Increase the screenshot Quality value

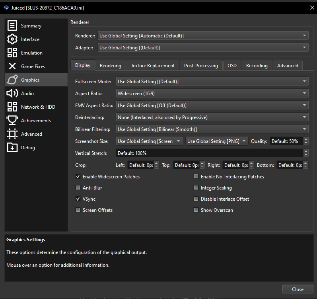tap(306, 139)
